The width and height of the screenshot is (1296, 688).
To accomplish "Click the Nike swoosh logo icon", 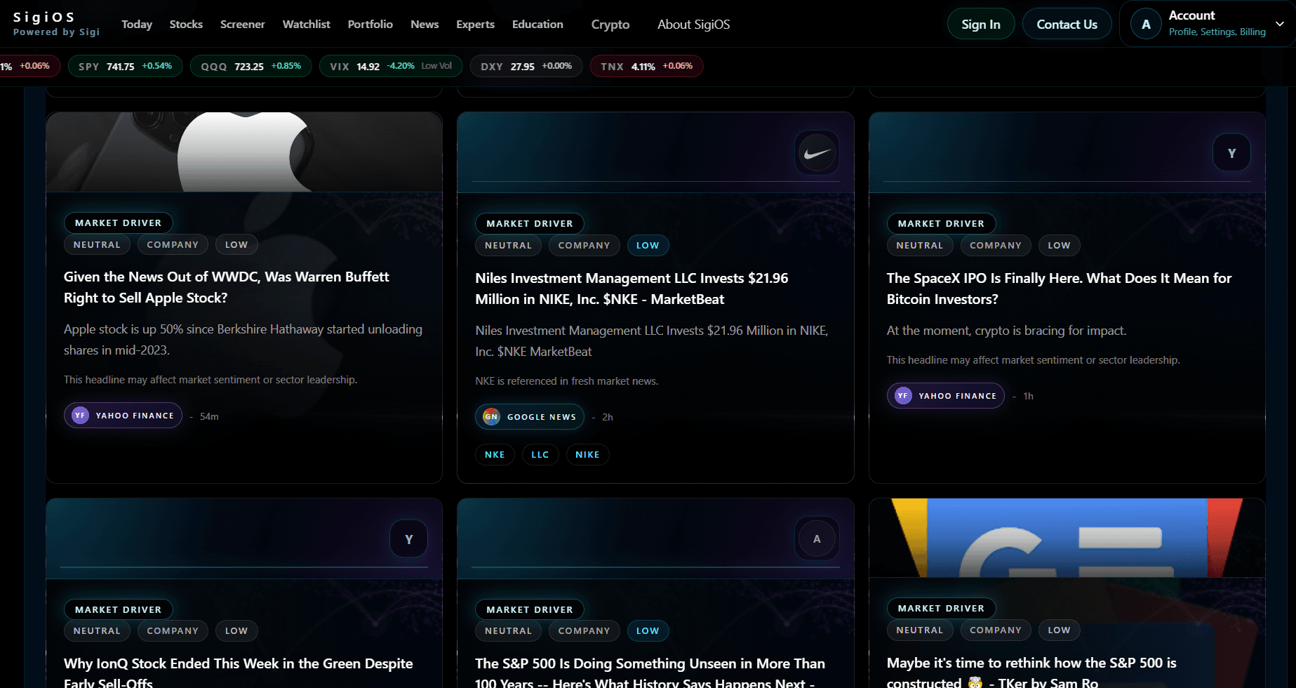I will tap(817, 153).
